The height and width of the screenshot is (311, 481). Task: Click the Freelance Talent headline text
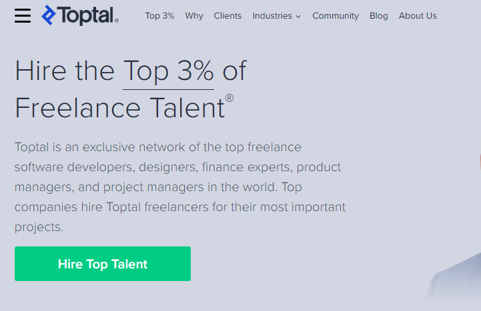pos(119,108)
